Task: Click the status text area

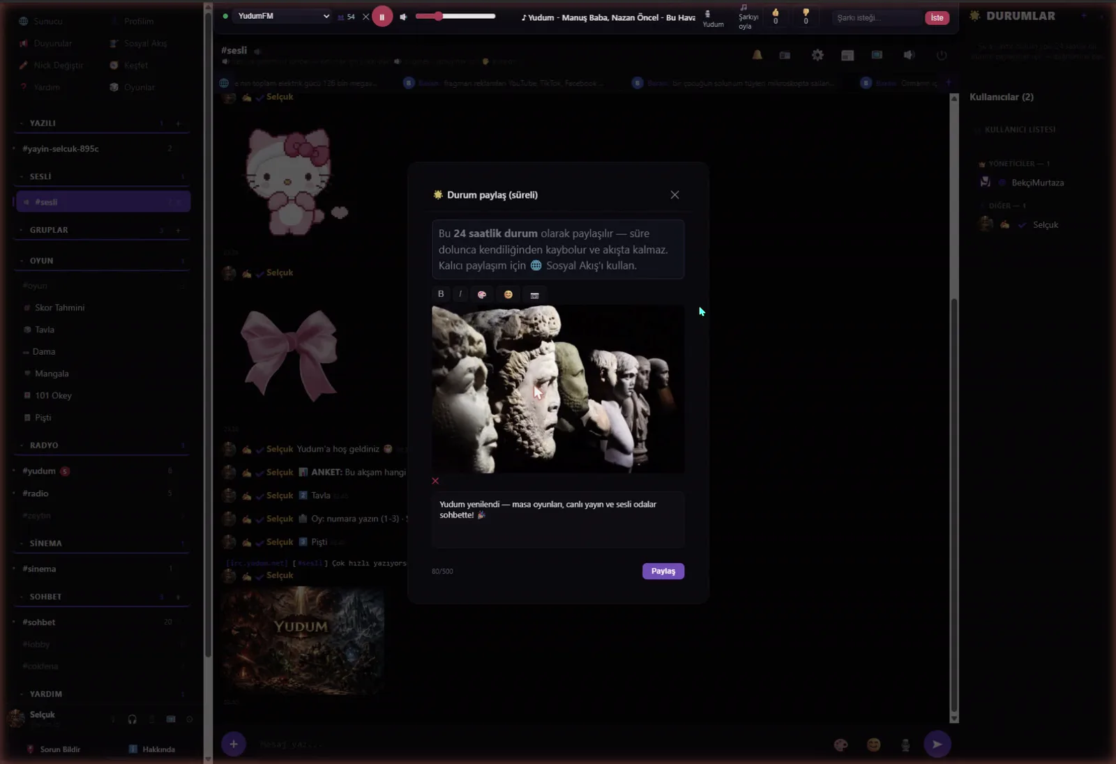Action: pyautogui.click(x=558, y=519)
